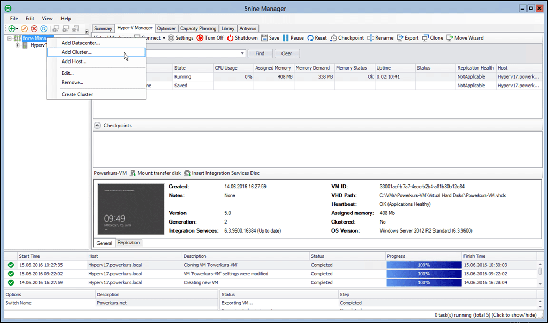
Task: Sort tasks by Start Time column header
Action: tap(52, 256)
